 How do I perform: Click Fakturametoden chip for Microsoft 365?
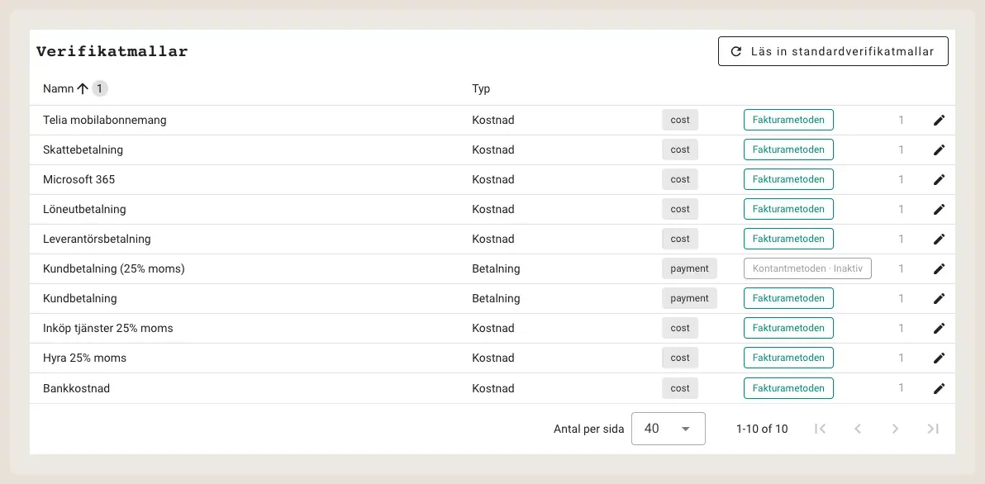(x=788, y=179)
